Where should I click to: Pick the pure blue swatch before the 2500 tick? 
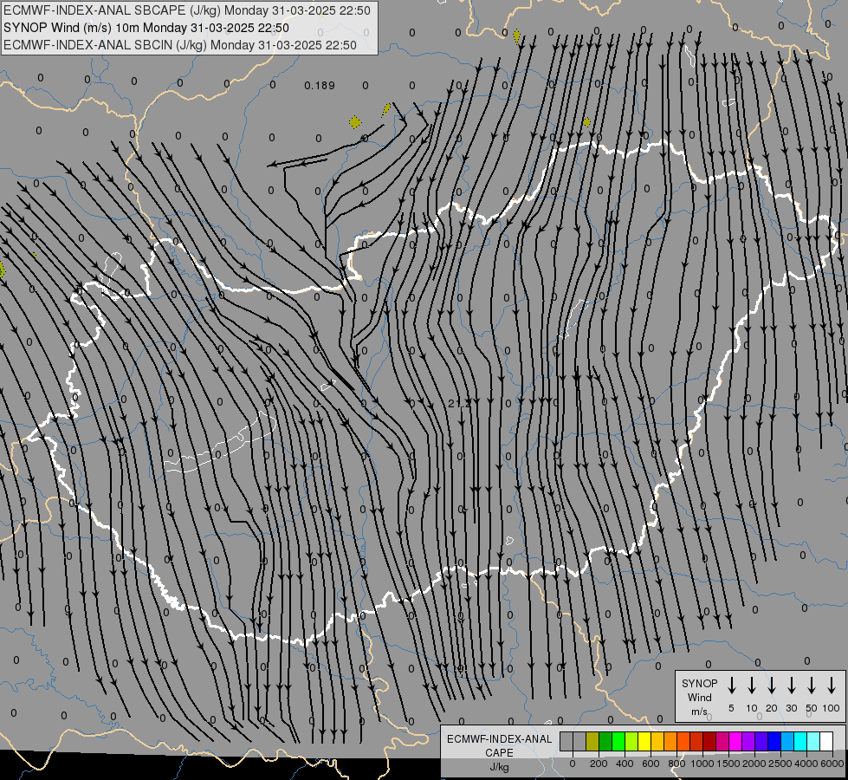(x=774, y=741)
